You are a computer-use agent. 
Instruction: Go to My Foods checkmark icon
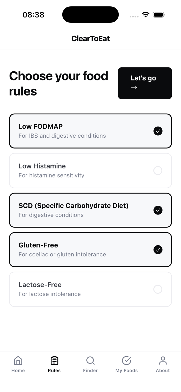127,360
